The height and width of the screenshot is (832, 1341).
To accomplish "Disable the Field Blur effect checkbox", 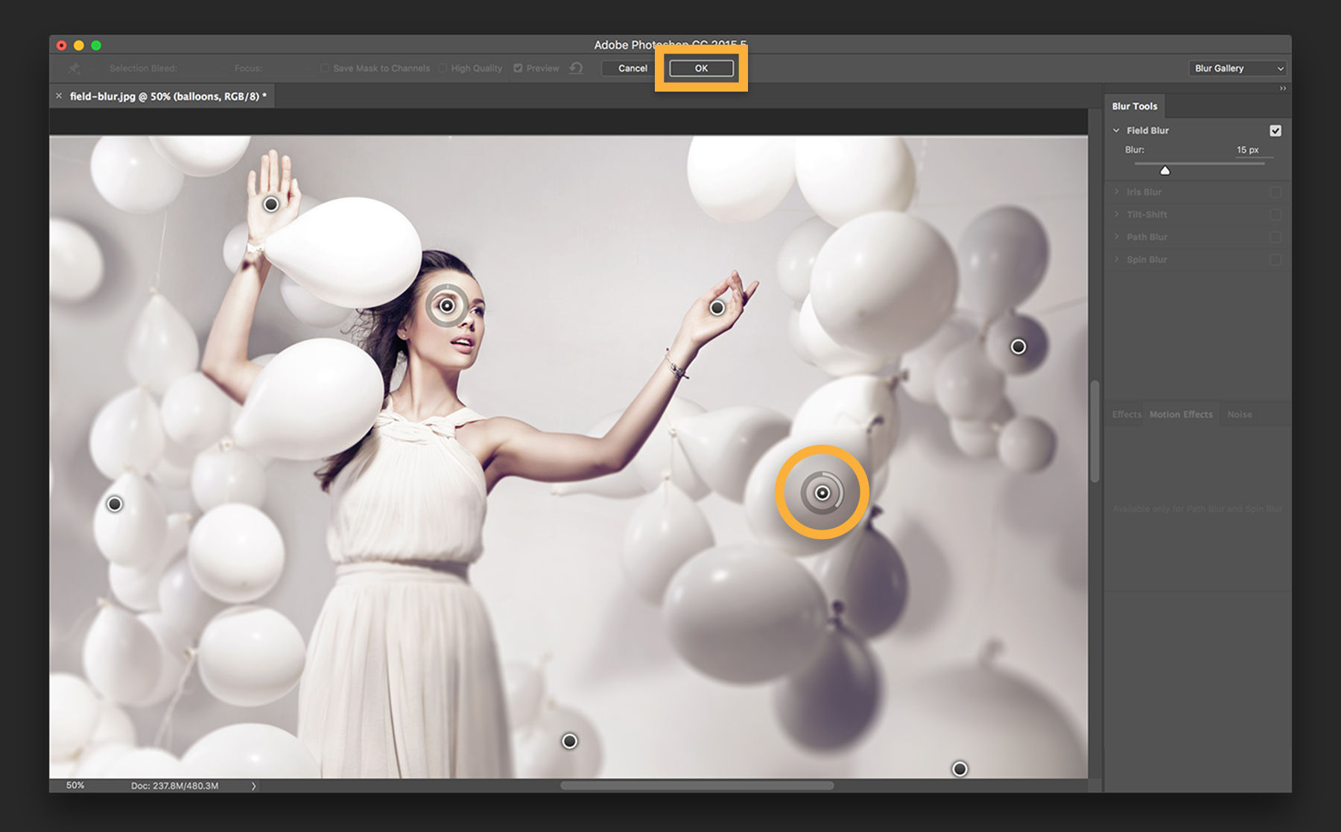I will [x=1275, y=130].
